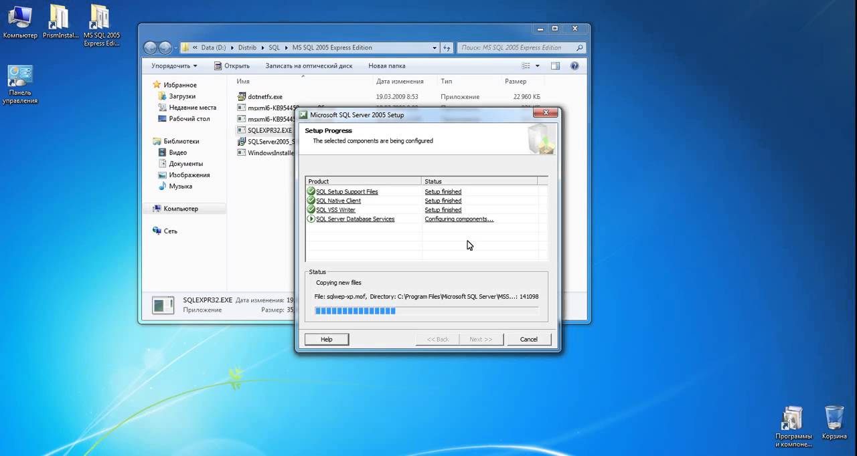The height and width of the screenshot is (456, 857).
Task: Open Панель управления desktop icon
Action: pos(20,85)
